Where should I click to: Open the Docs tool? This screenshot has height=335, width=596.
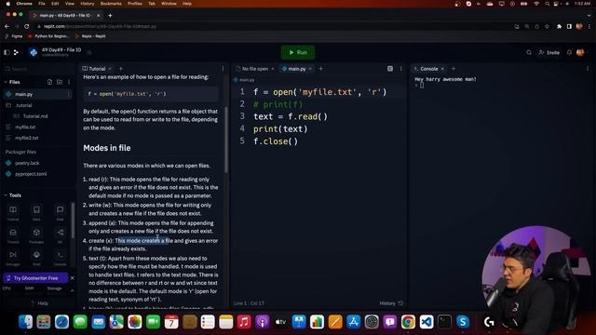(x=36, y=213)
